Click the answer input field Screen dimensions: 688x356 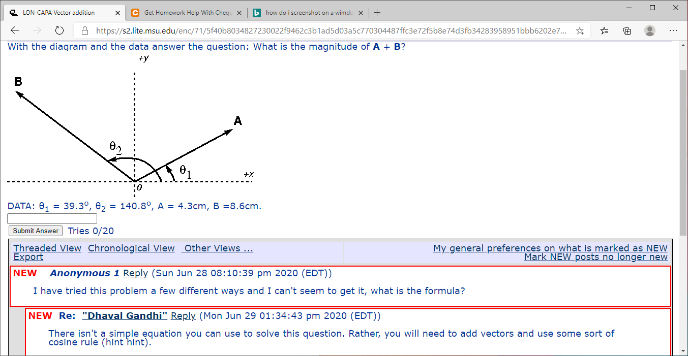(52, 218)
